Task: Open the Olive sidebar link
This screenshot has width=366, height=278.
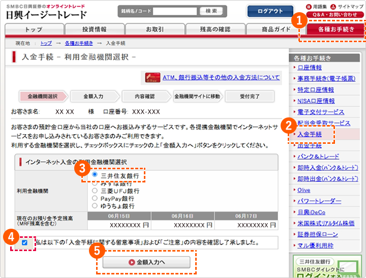Action: coord(303,190)
